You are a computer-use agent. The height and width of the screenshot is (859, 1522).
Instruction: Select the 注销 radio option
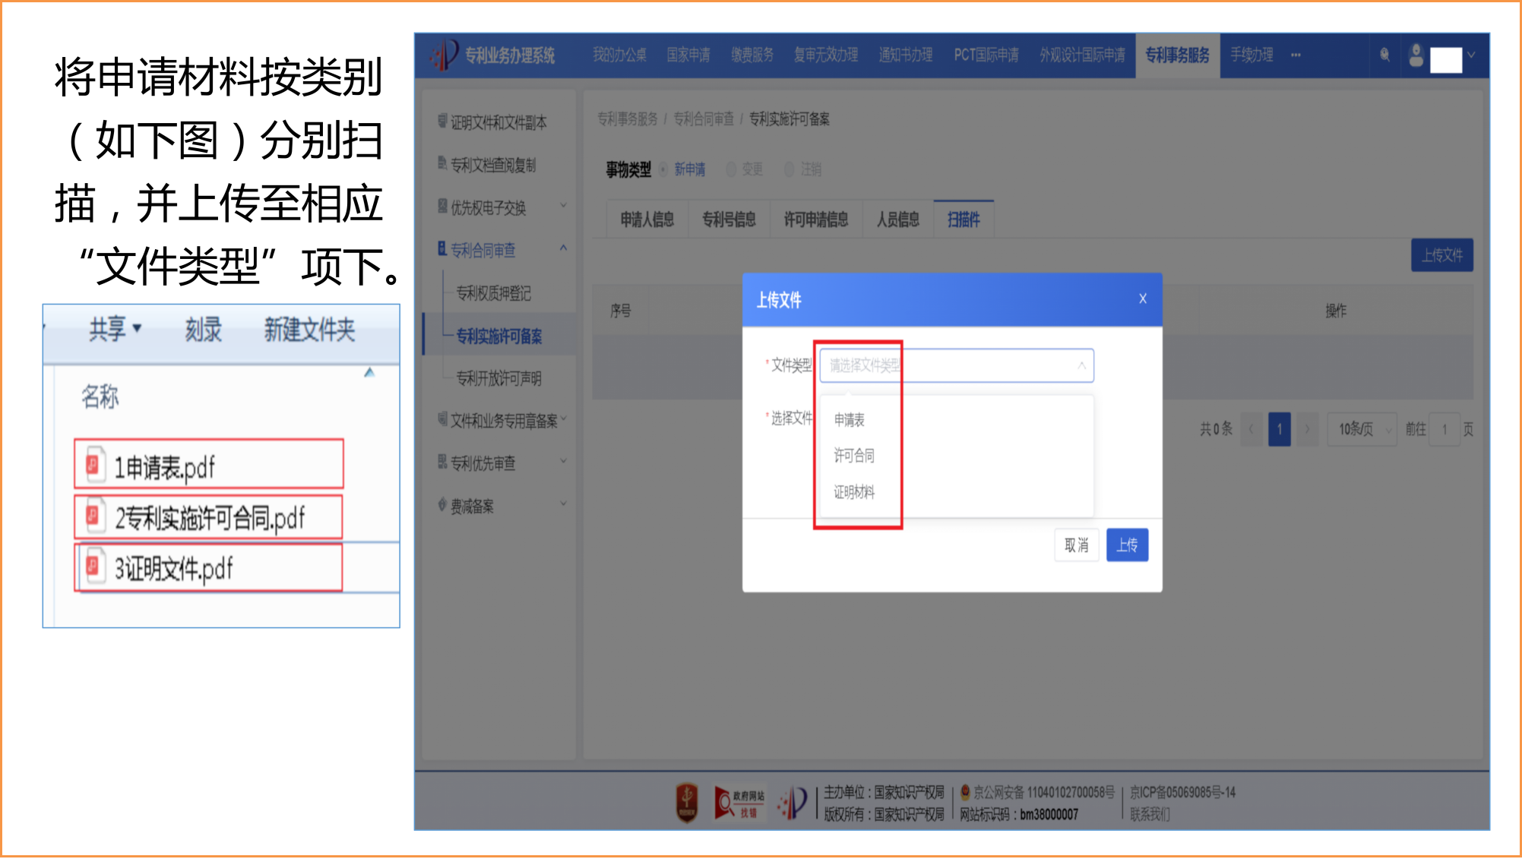click(789, 169)
